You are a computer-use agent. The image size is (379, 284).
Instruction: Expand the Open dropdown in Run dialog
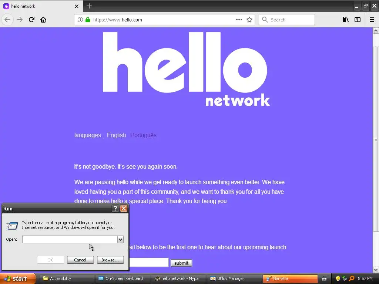click(121, 239)
